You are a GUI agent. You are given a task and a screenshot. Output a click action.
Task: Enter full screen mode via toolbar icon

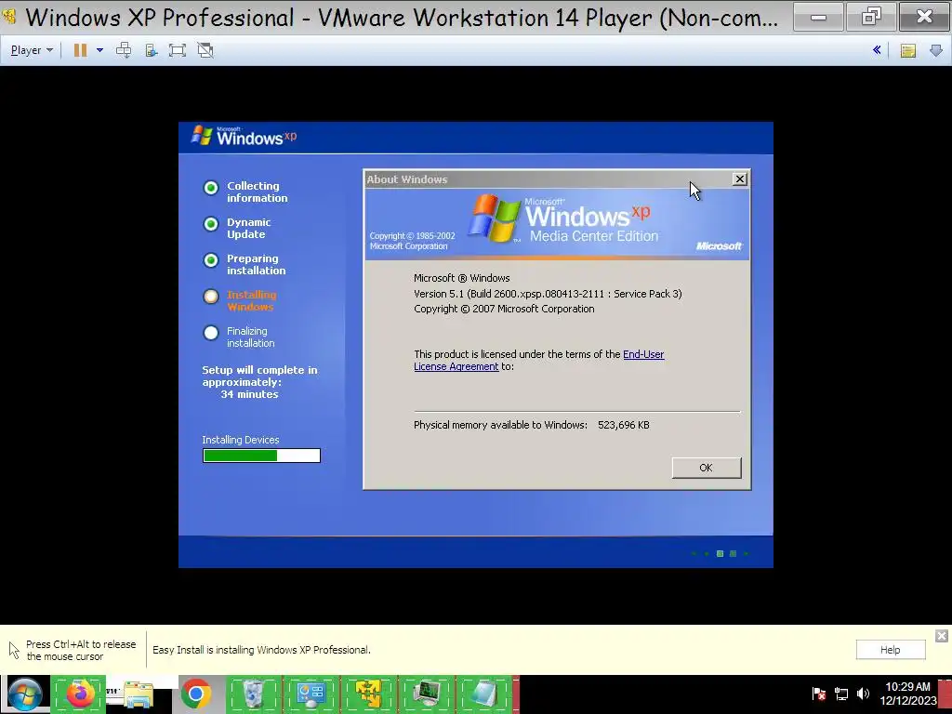tap(178, 50)
